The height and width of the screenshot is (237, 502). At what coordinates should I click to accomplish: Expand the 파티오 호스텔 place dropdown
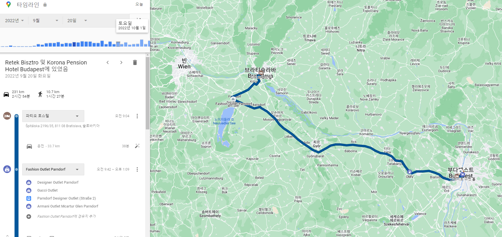(53, 116)
